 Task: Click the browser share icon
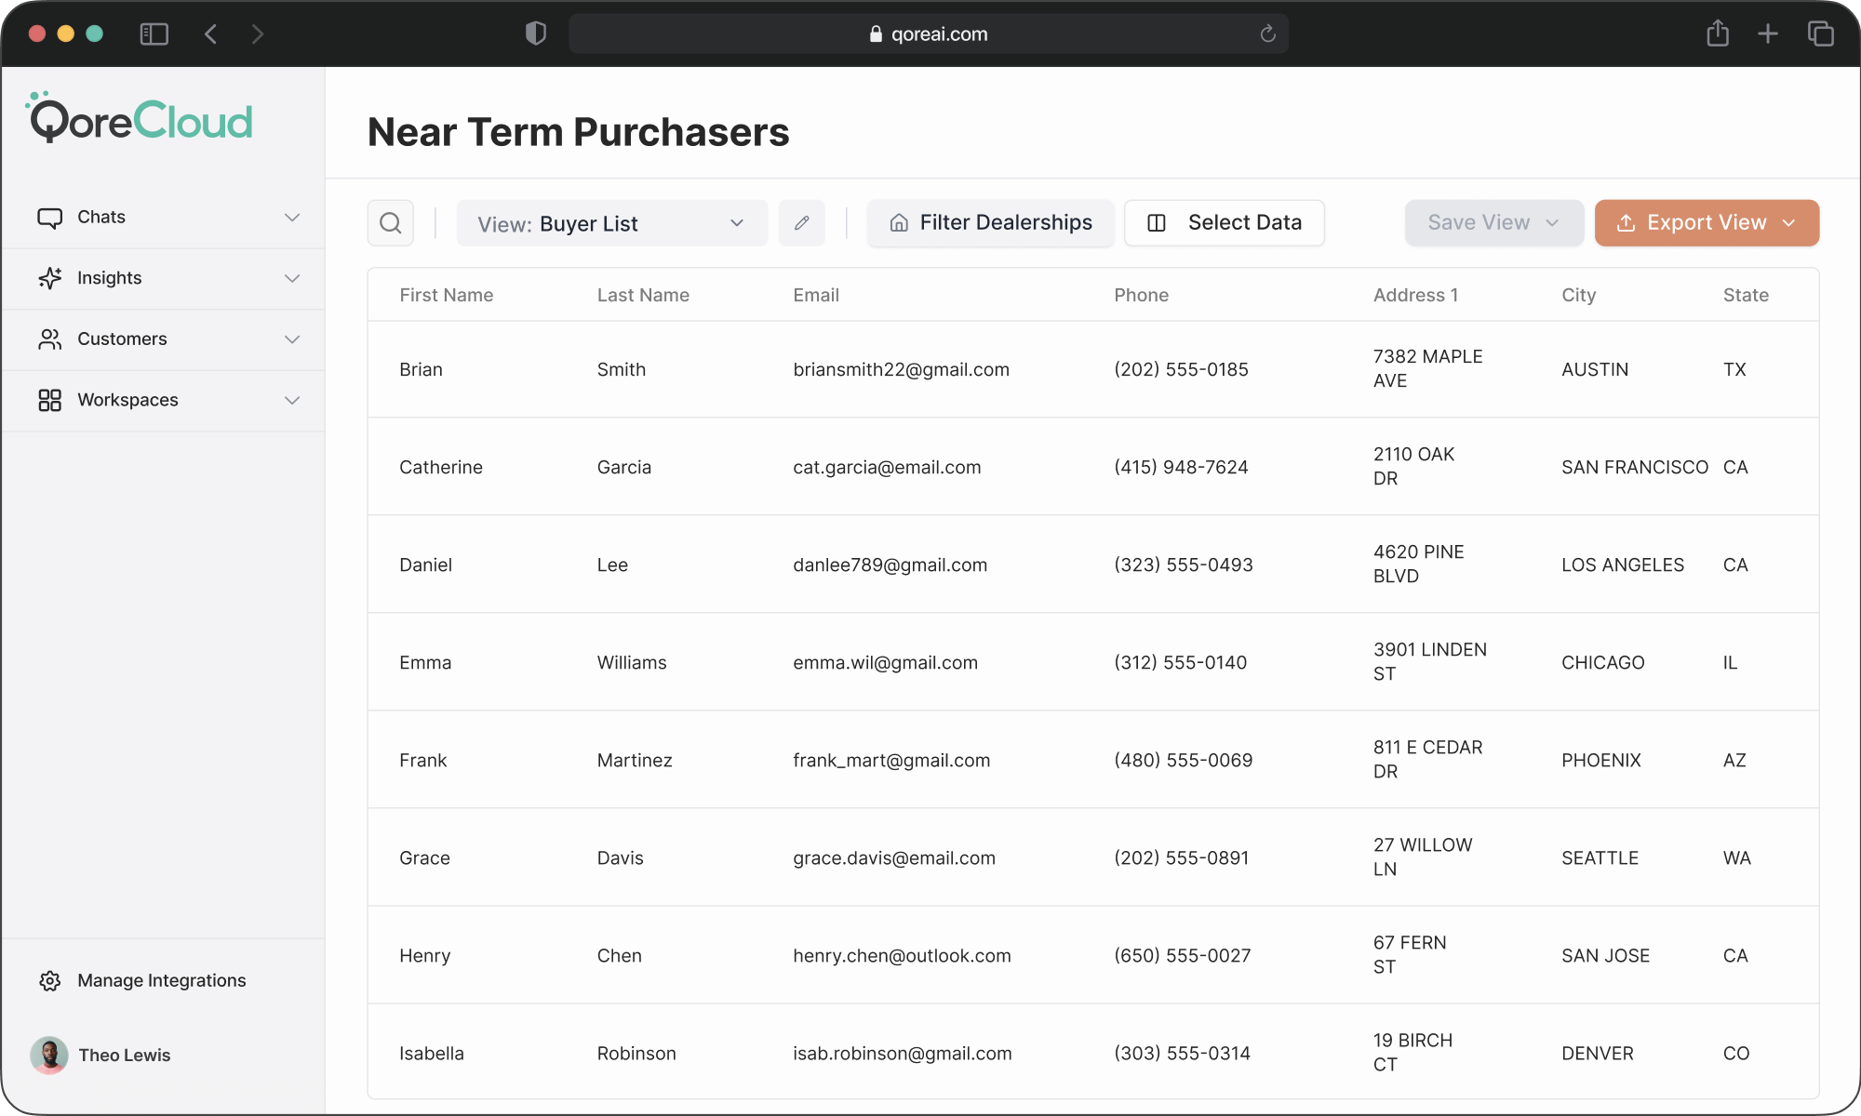1718,34
